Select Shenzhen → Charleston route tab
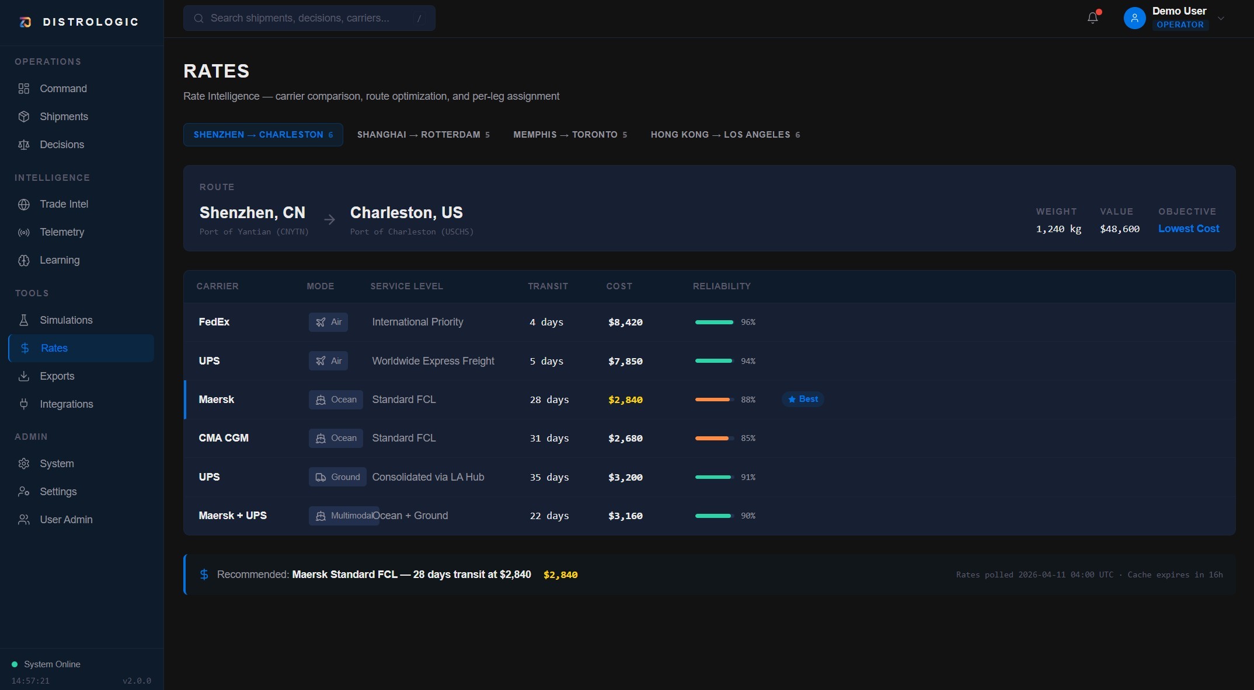Viewport: 1254px width, 690px height. click(263, 135)
